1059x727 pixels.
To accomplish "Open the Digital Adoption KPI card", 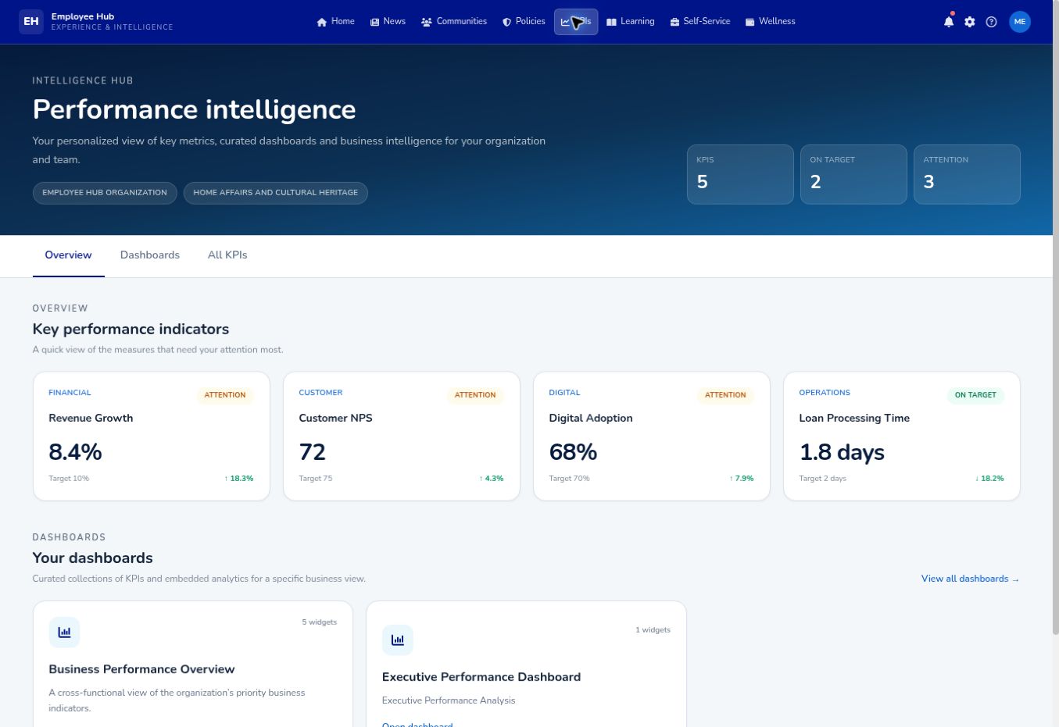I will click(652, 436).
